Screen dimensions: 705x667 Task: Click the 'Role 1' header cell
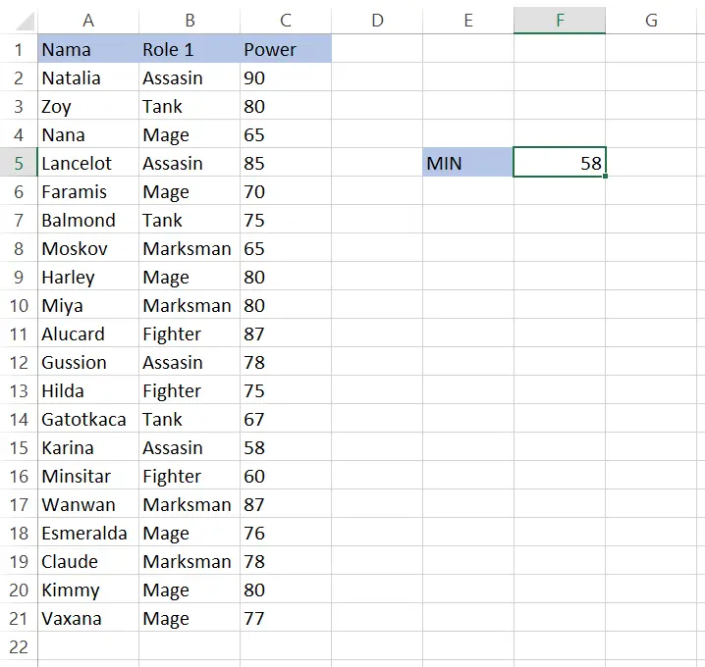point(190,48)
